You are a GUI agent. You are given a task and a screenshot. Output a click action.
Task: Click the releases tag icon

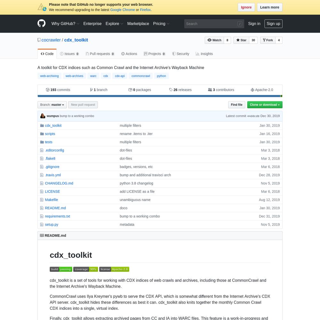[x=171, y=90]
